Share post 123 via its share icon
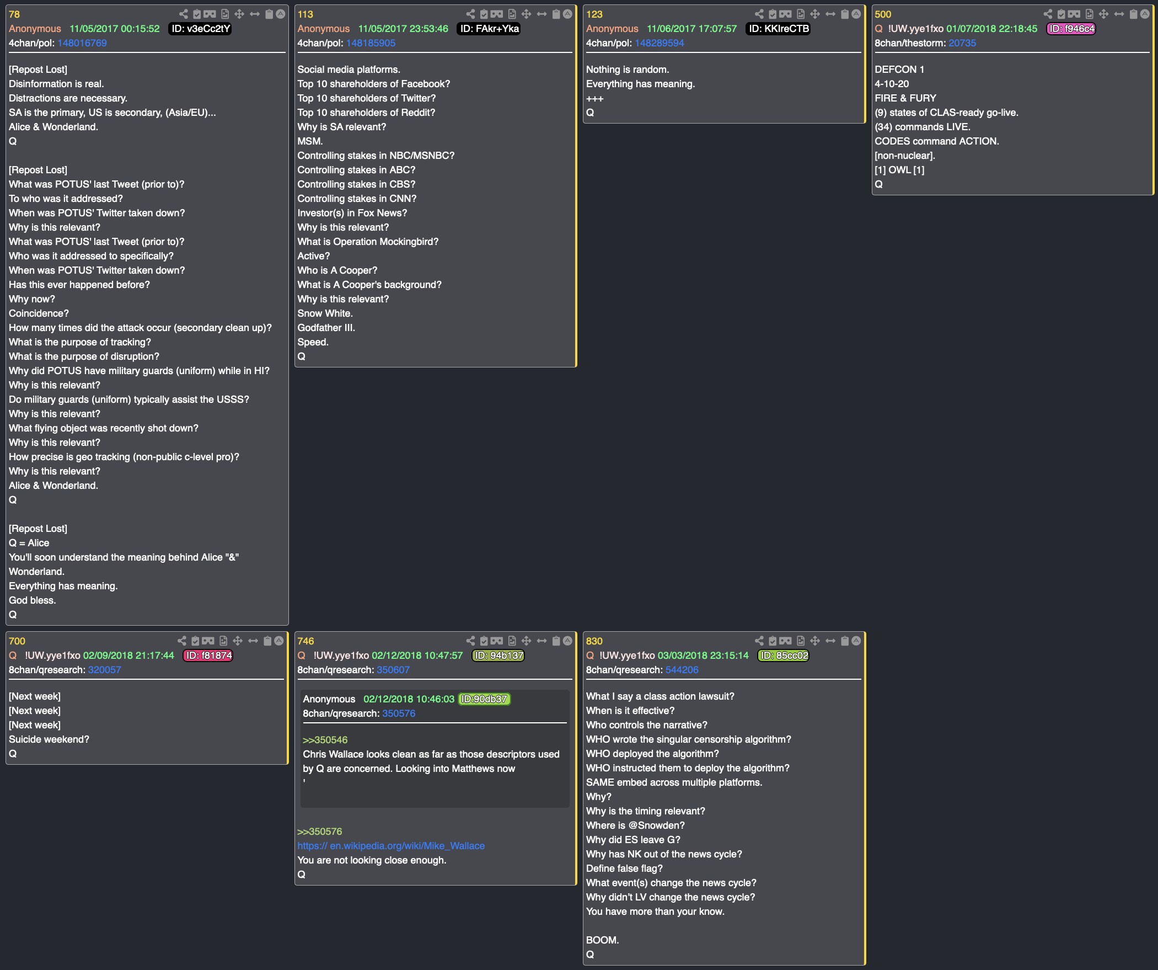Screen dimensions: 1158x970 tap(759, 14)
